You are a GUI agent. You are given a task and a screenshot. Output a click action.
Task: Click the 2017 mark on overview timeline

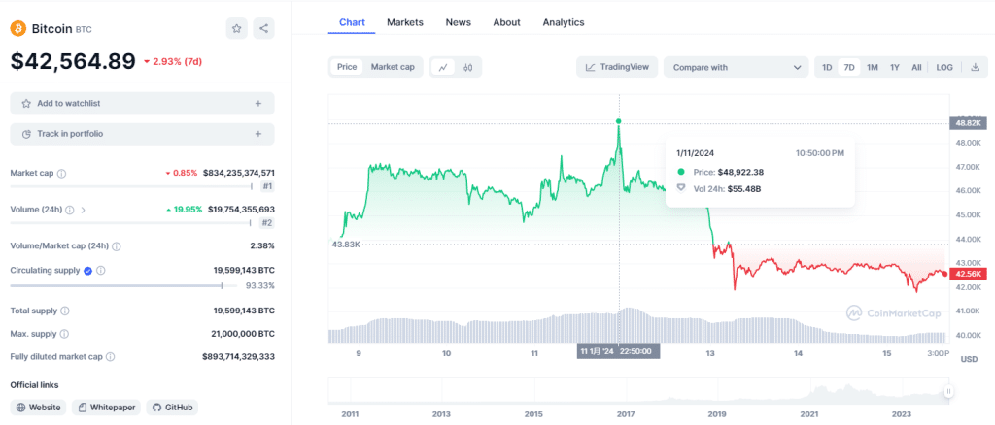point(626,414)
